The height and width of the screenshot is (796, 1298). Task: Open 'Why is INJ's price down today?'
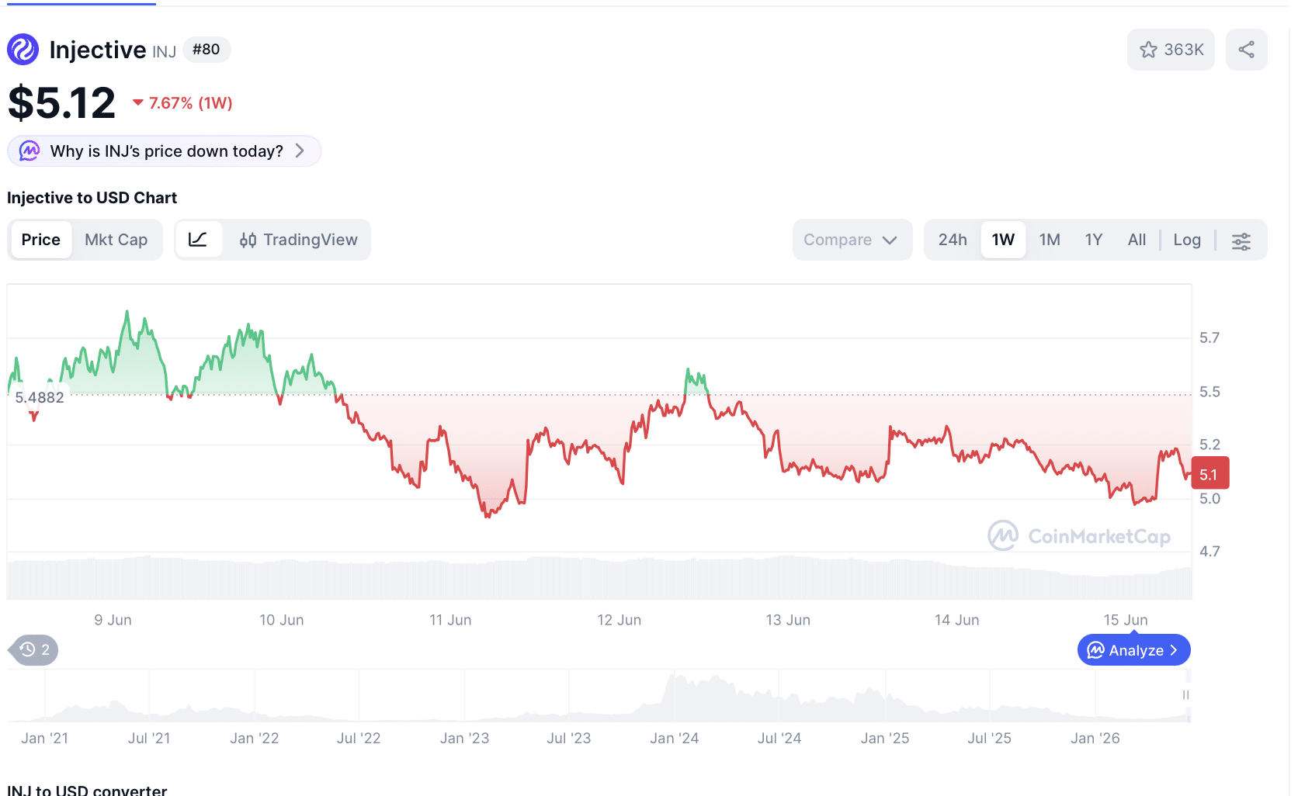click(x=165, y=151)
